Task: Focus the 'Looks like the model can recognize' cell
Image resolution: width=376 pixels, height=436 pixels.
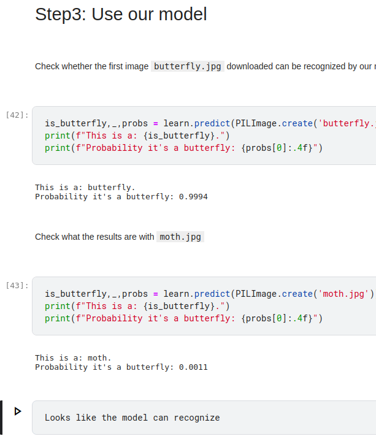Action: 184,418
